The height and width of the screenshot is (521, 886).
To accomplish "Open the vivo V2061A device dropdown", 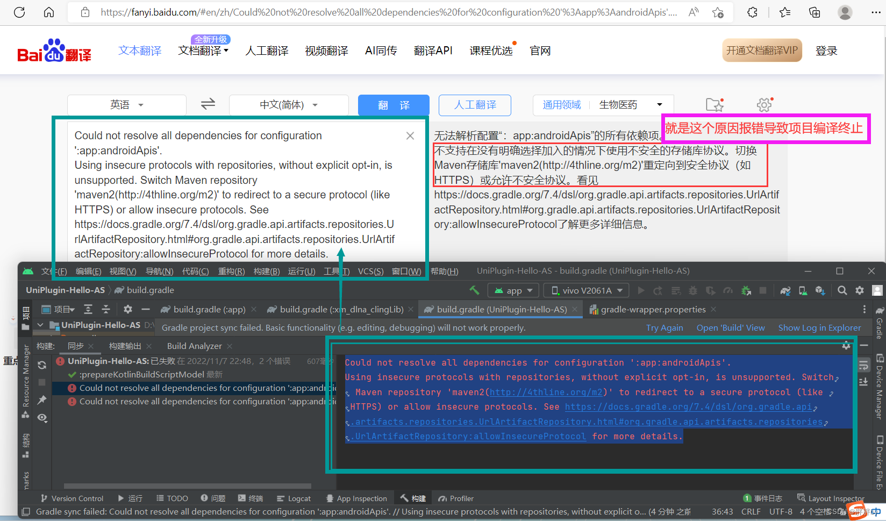I will (587, 290).
